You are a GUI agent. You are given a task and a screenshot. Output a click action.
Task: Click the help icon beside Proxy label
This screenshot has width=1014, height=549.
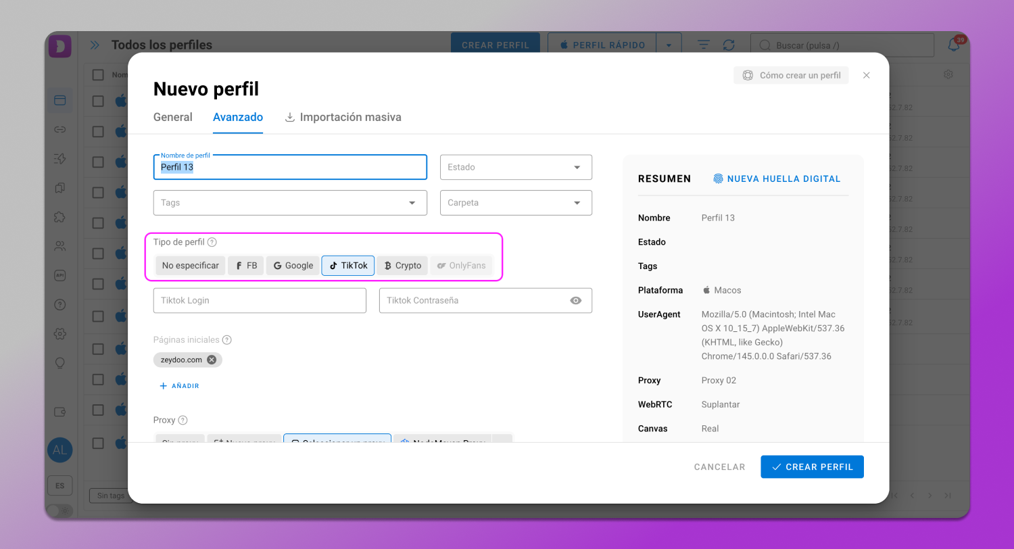(x=183, y=421)
